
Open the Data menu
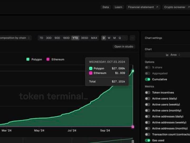tap(106, 7)
